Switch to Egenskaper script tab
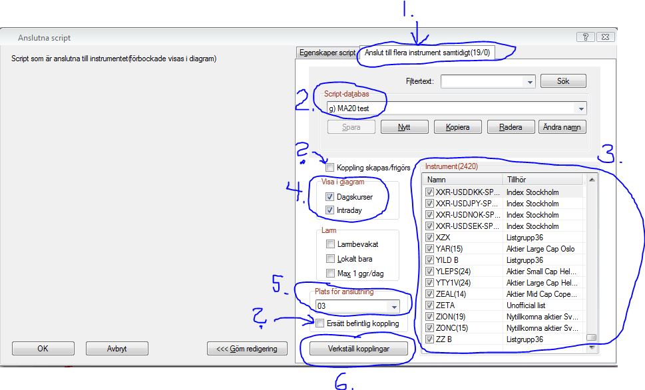 tap(327, 53)
